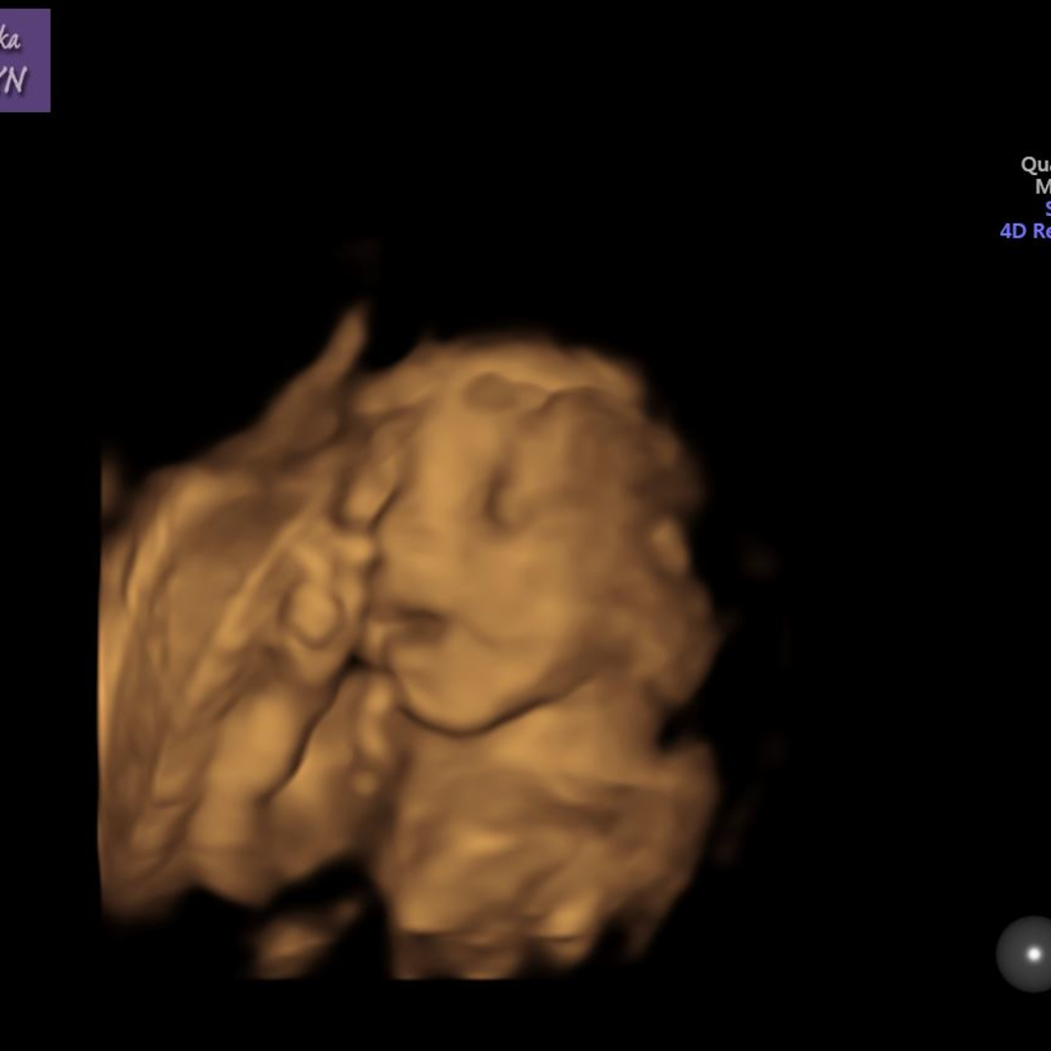
Task: Click the cursive 'ka' text in logo
Action: (10, 39)
